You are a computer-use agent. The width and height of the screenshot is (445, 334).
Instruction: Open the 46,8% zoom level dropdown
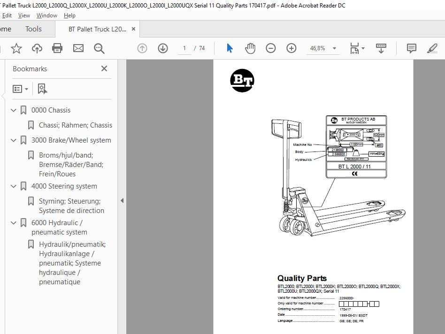334,48
